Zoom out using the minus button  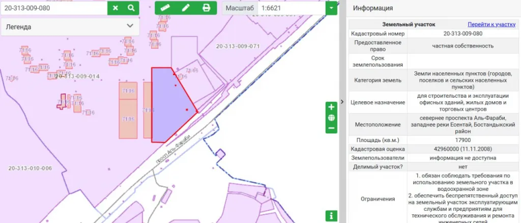coord(331,128)
